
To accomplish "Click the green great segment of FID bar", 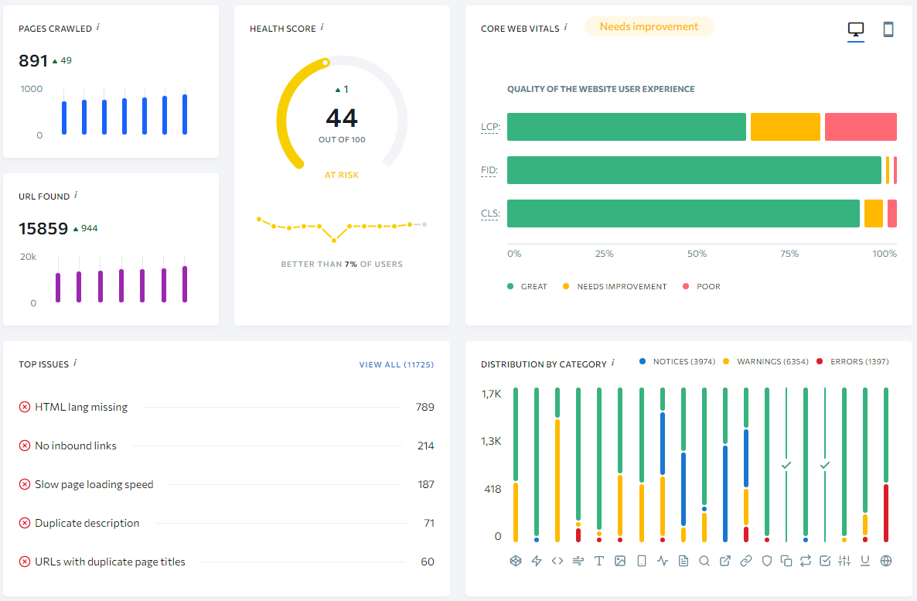I will pos(694,170).
